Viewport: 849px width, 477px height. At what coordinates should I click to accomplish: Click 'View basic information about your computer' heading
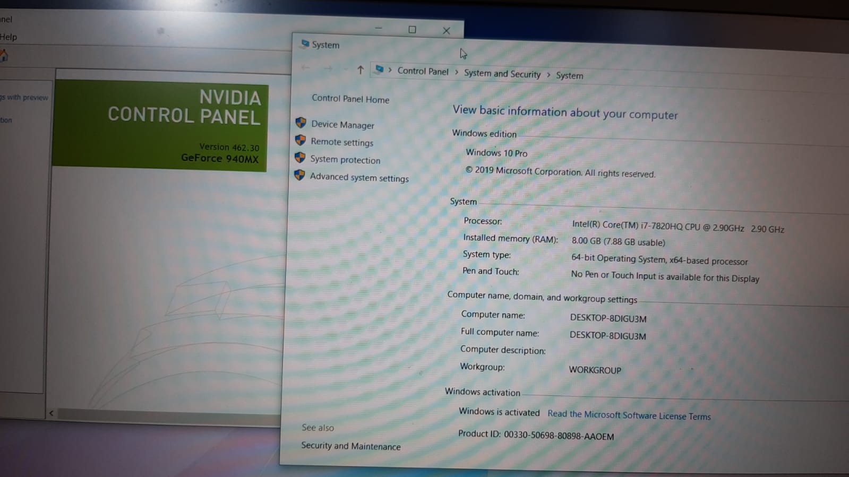click(x=565, y=112)
